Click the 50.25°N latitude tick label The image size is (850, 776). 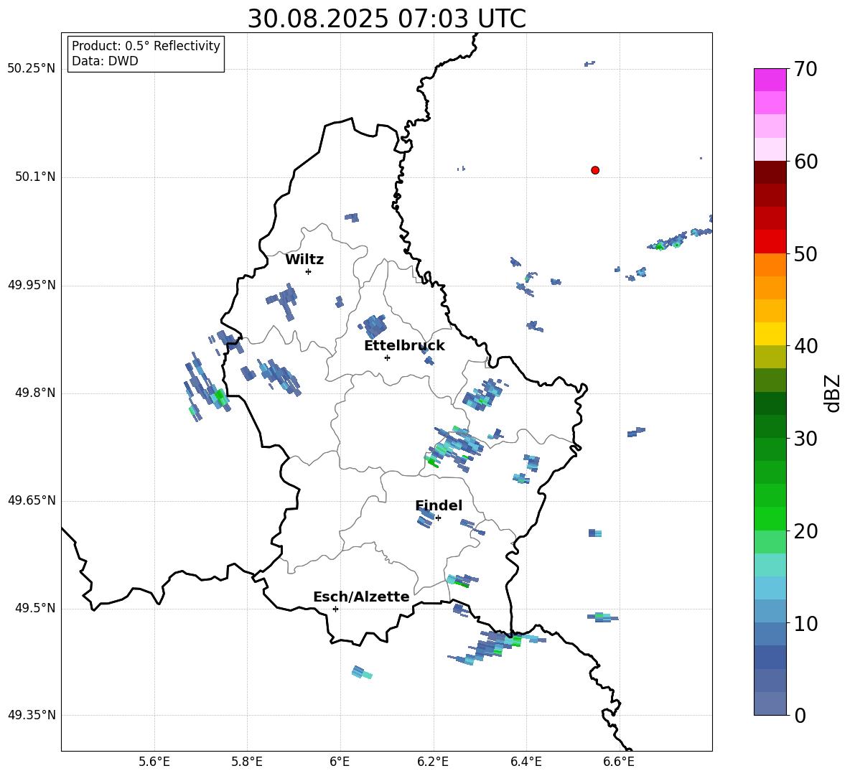click(x=31, y=69)
